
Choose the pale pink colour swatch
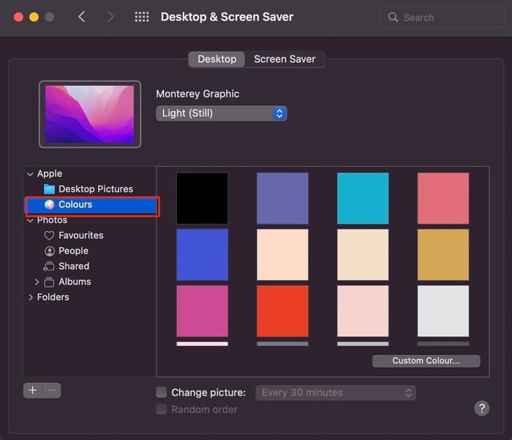pos(363,311)
